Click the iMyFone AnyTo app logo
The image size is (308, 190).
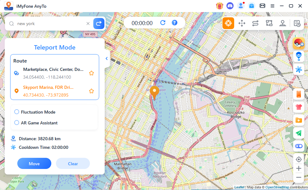(9, 6)
